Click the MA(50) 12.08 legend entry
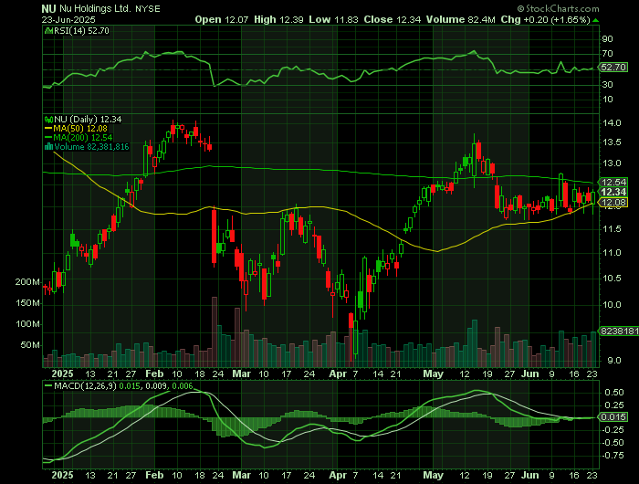The height and width of the screenshot is (484, 639). [x=80, y=129]
